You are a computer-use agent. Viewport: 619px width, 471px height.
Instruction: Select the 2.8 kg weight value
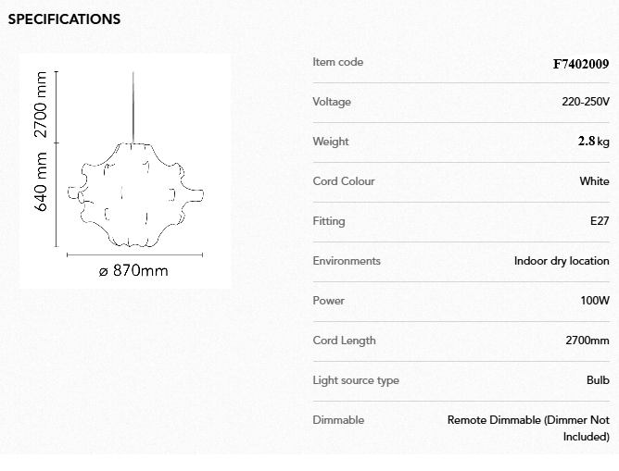point(593,142)
